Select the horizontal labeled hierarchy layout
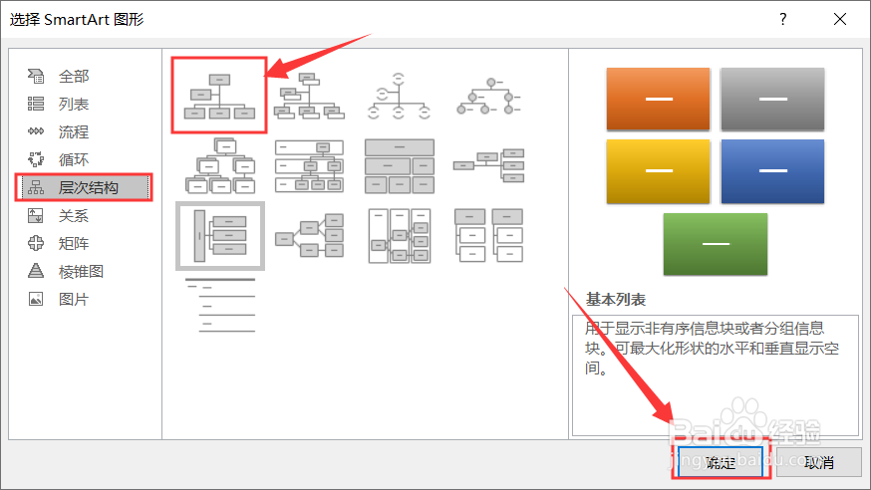The width and height of the screenshot is (871, 490). click(x=400, y=236)
